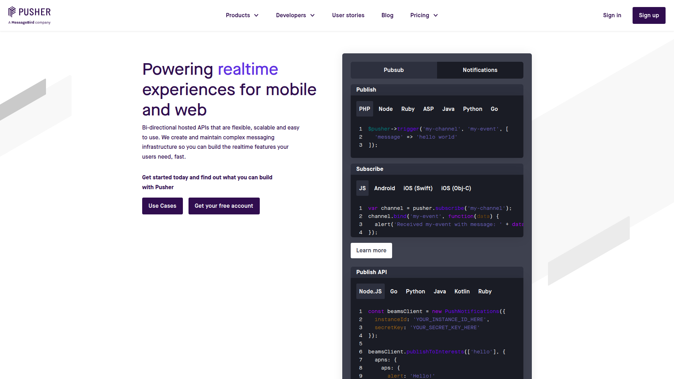Image resolution: width=674 pixels, height=379 pixels.
Task: Select PHP in Publish code tabs
Action: [x=364, y=109]
